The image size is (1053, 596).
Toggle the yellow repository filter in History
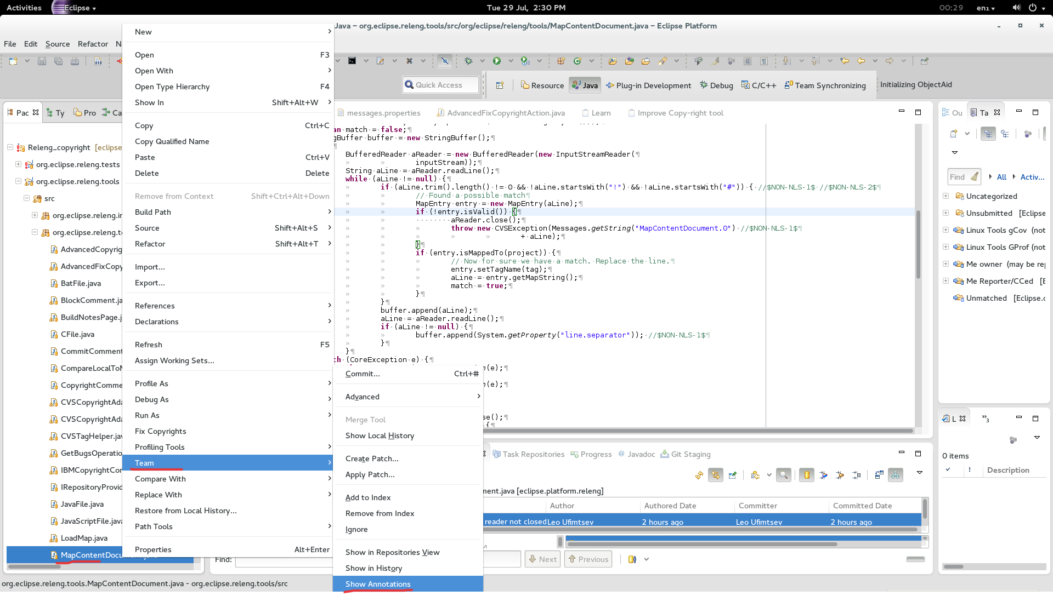(x=807, y=475)
